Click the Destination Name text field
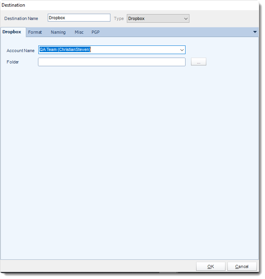 pos(79,18)
